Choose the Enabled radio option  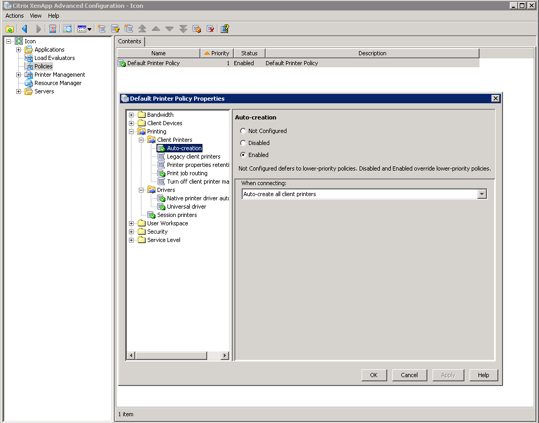[243, 155]
